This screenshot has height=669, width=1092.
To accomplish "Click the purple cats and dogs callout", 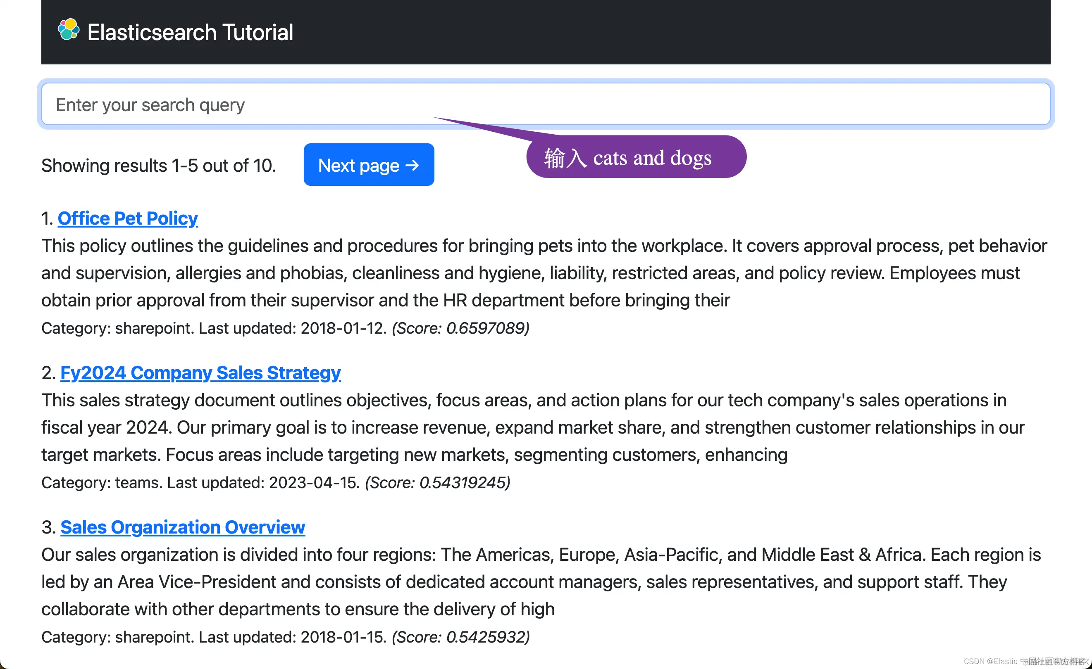I will click(x=636, y=157).
